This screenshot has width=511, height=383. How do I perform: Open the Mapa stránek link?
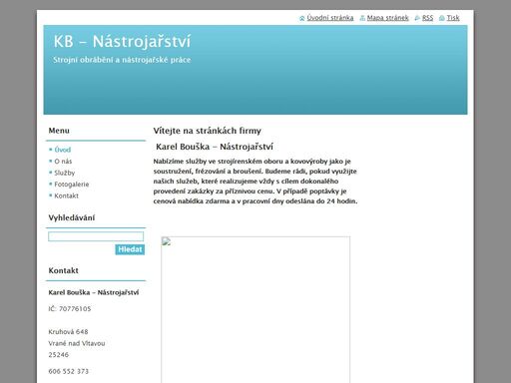(387, 18)
